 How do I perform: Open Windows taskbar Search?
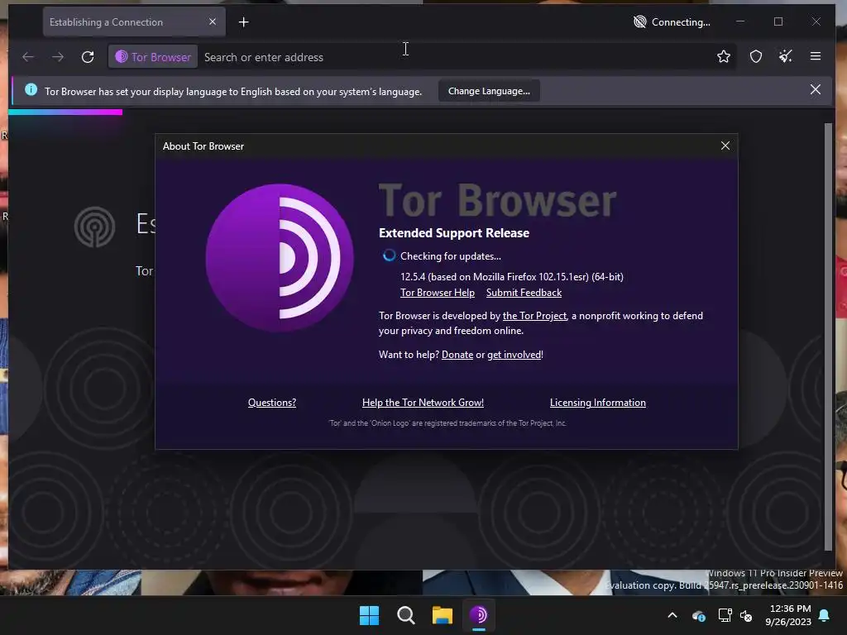tap(405, 615)
